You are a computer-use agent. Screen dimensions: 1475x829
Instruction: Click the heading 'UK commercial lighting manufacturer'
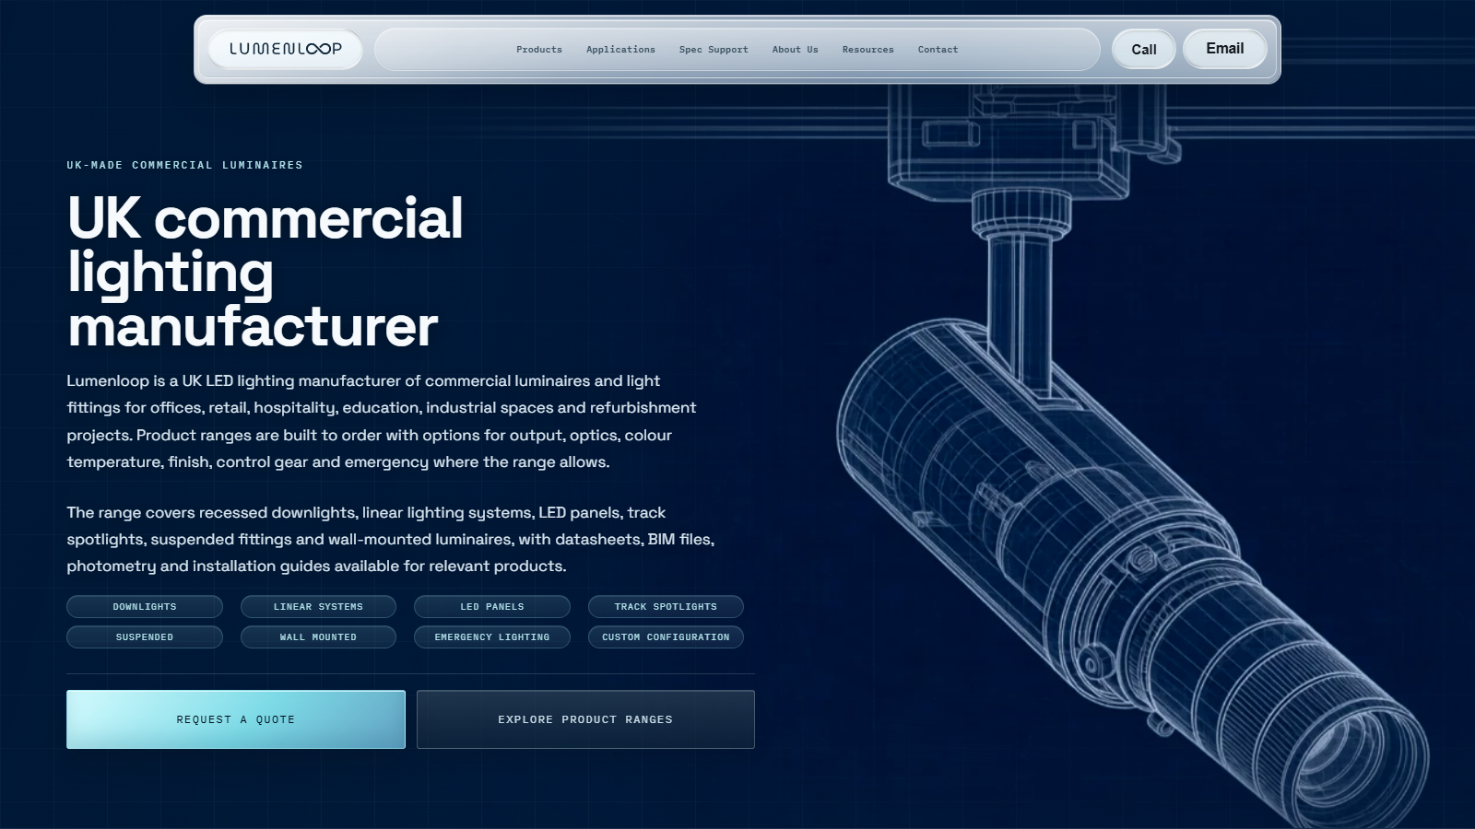265,272
